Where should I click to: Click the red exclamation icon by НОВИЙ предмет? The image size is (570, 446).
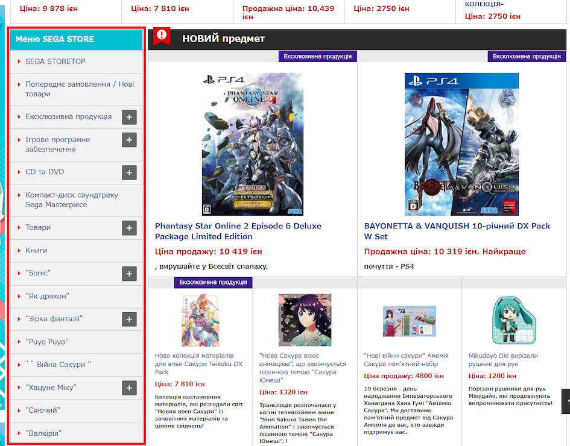point(162,36)
